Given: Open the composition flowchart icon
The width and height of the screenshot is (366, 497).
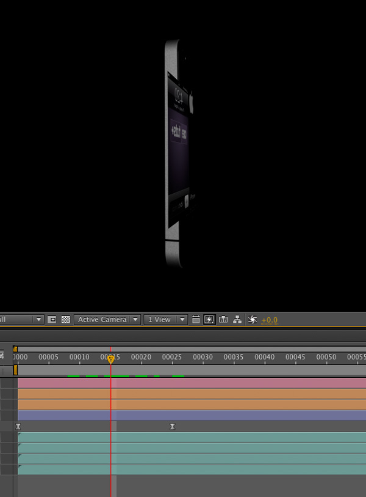Looking at the screenshot, I should pos(237,320).
